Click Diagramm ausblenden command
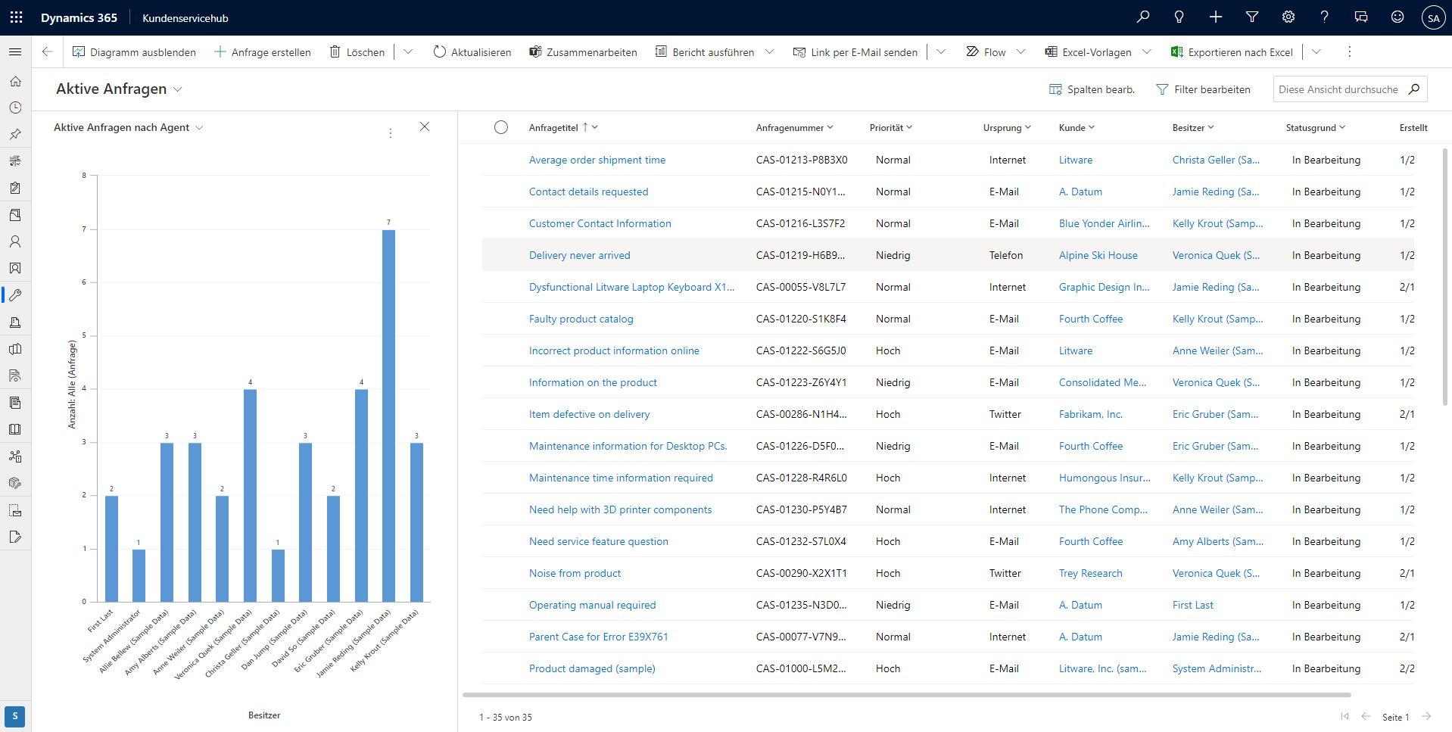 (134, 51)
